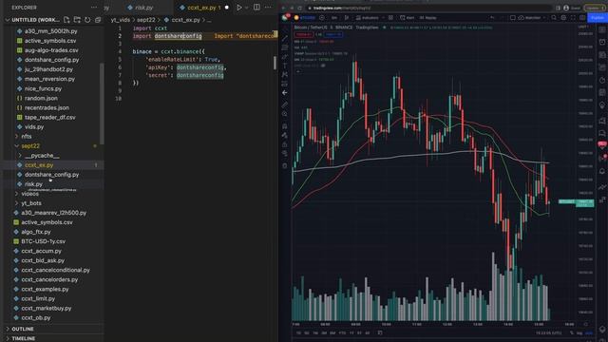Click the TradingView profile avatar with notification badge

[286, 17]
